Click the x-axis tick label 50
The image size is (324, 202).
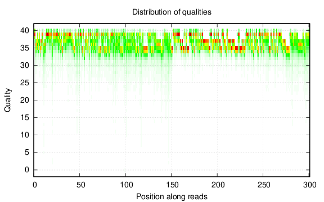tap(80, 185)
